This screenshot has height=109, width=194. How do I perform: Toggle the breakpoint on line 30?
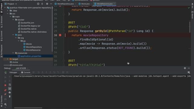[x=60, y=35]
